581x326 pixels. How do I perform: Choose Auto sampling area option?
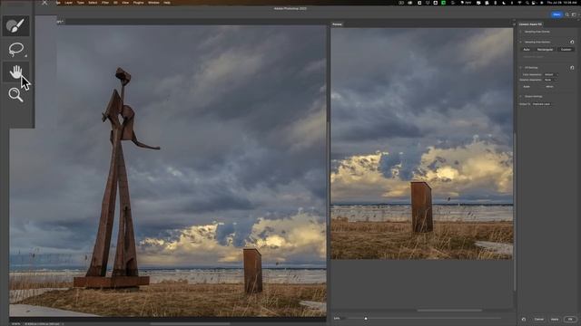(x=527, y=50)
